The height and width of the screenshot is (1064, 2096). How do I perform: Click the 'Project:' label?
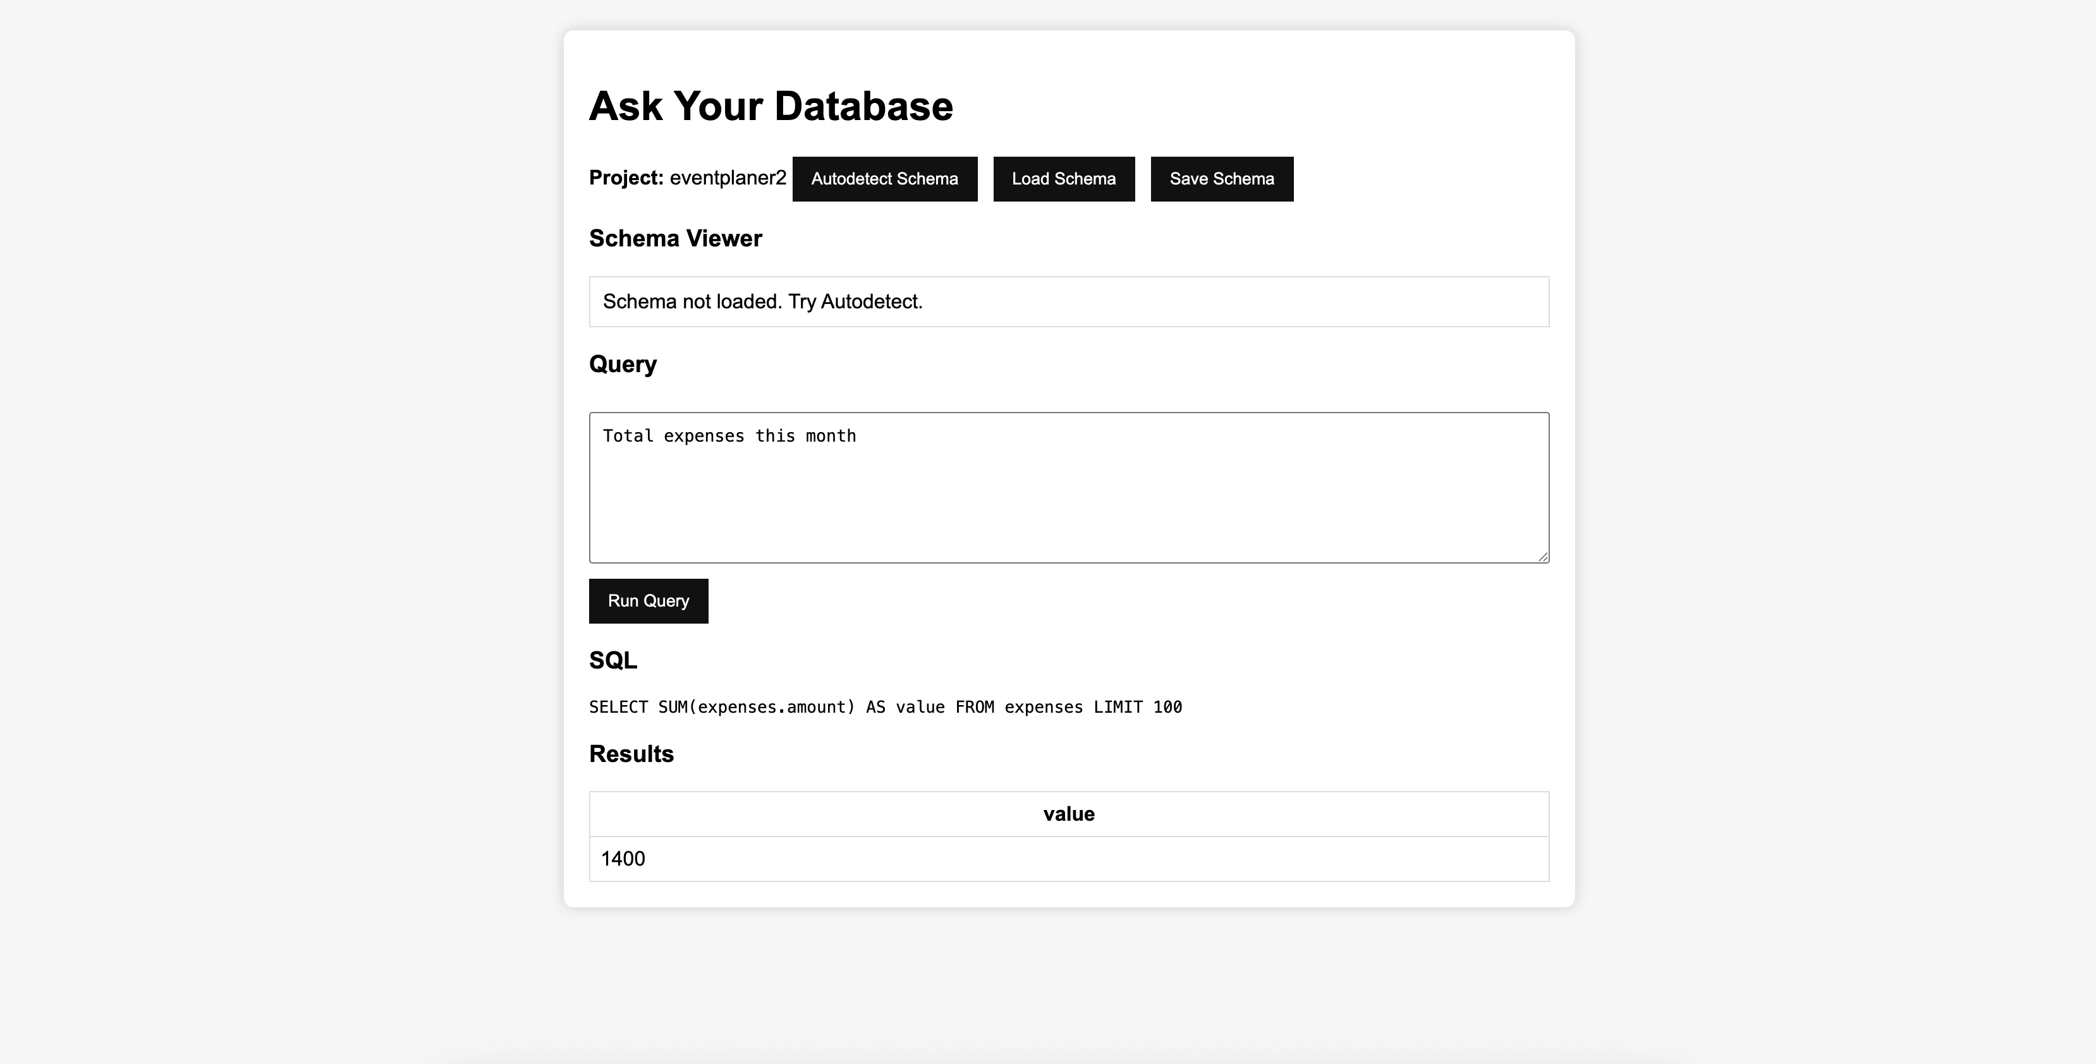pyautogui.click(x=626, y=178)
